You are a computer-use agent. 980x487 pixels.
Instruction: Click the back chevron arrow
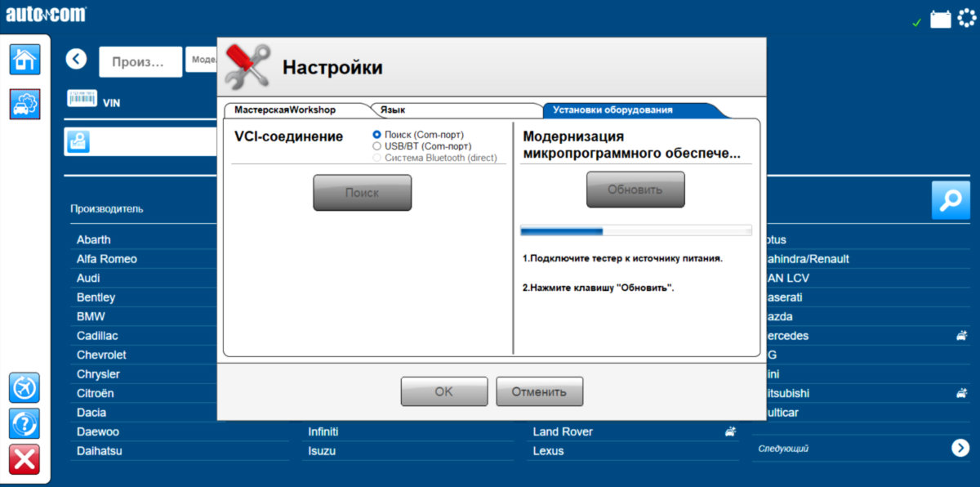[76, 59]
